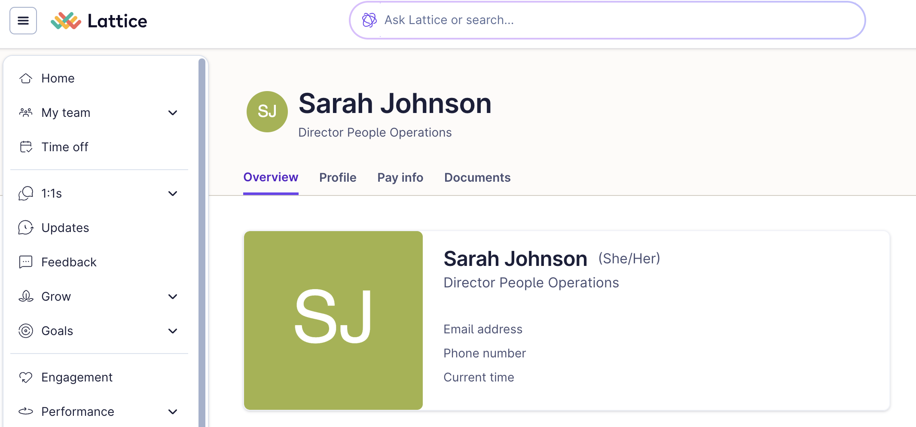Collapse the Grow section chevron
Image resolution: width=916 pixels, height=427 pixels.
pyautogui.click(x=173, y=296)
